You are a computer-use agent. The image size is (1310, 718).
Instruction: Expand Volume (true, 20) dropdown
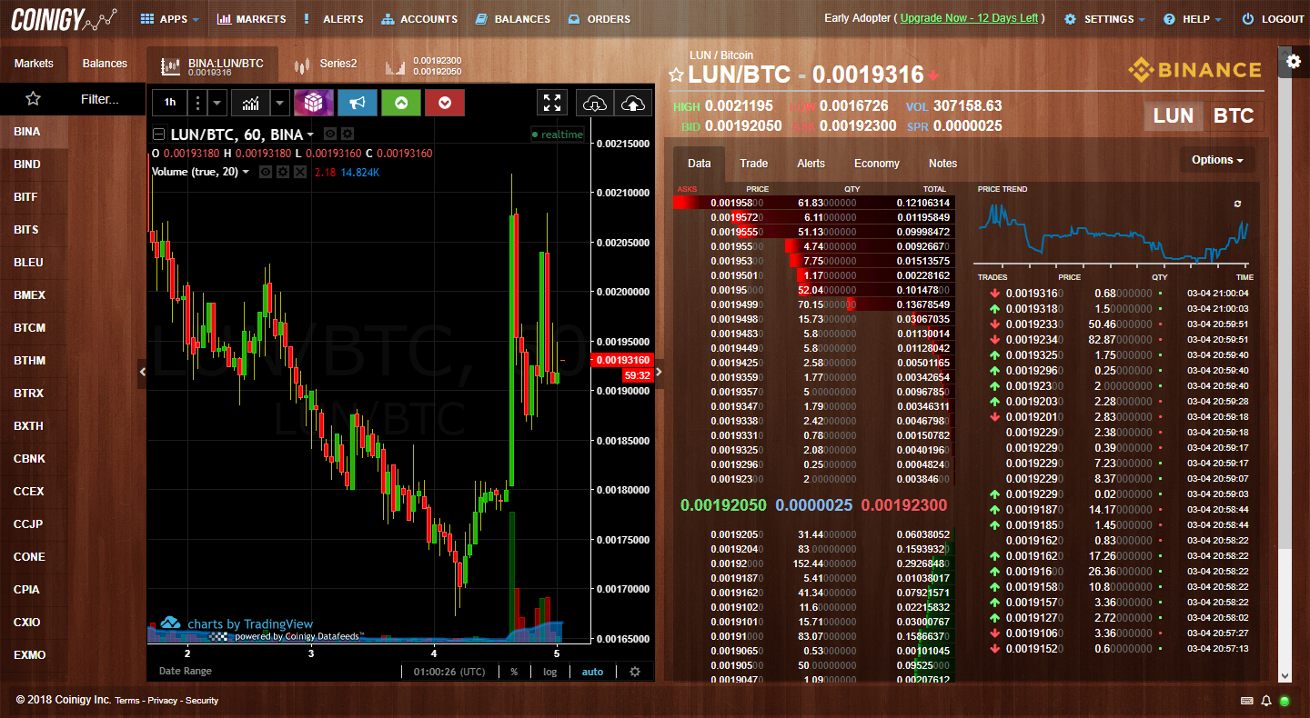tap(246, 172)
